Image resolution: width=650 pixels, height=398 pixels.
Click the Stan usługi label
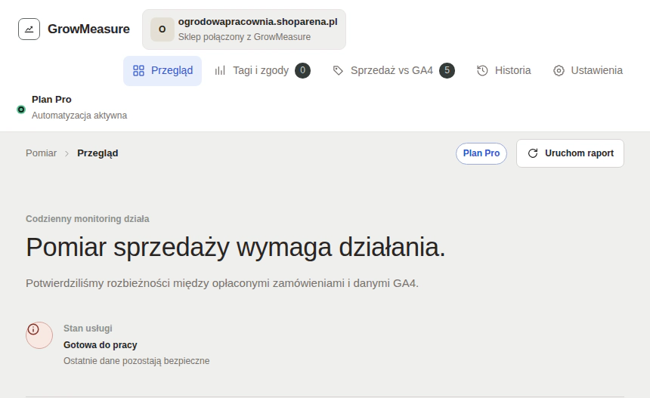88,329
